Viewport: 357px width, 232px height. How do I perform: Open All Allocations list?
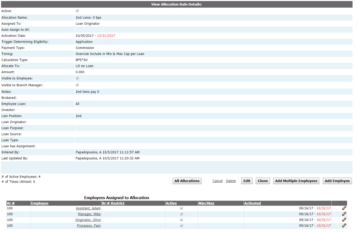tap(187, 181)
